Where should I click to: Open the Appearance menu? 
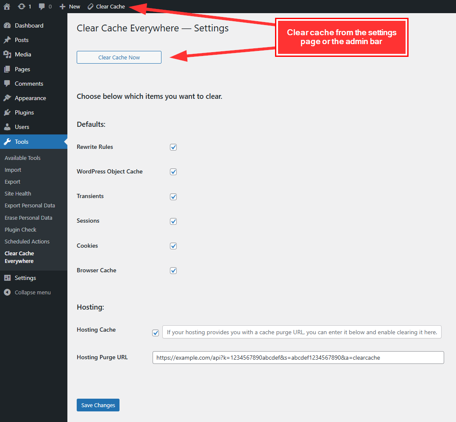coord(31,98)
